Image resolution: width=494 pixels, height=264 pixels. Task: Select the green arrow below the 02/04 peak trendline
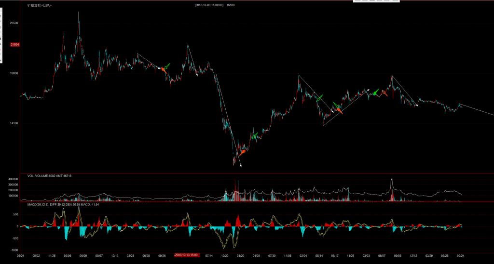click(320, 97)
